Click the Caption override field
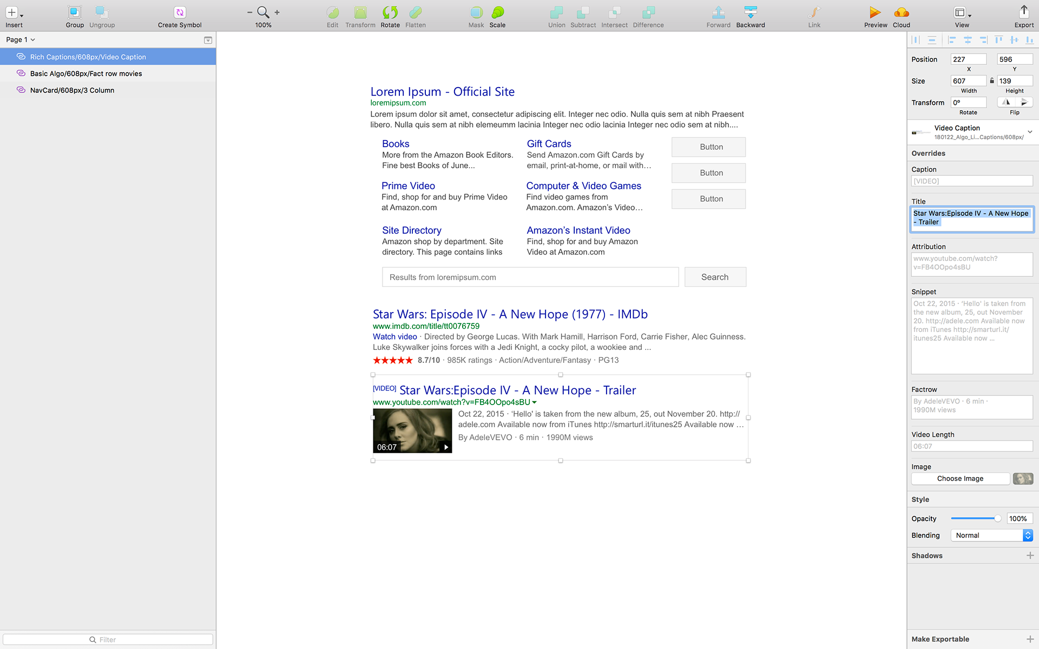The height and width of the screenshot is (649, 1039). pyautogui.click(x=972, y=181)
